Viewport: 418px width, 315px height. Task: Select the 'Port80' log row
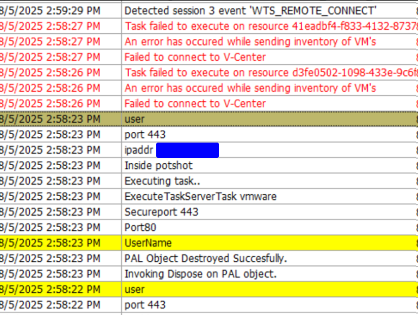point(140,228)
